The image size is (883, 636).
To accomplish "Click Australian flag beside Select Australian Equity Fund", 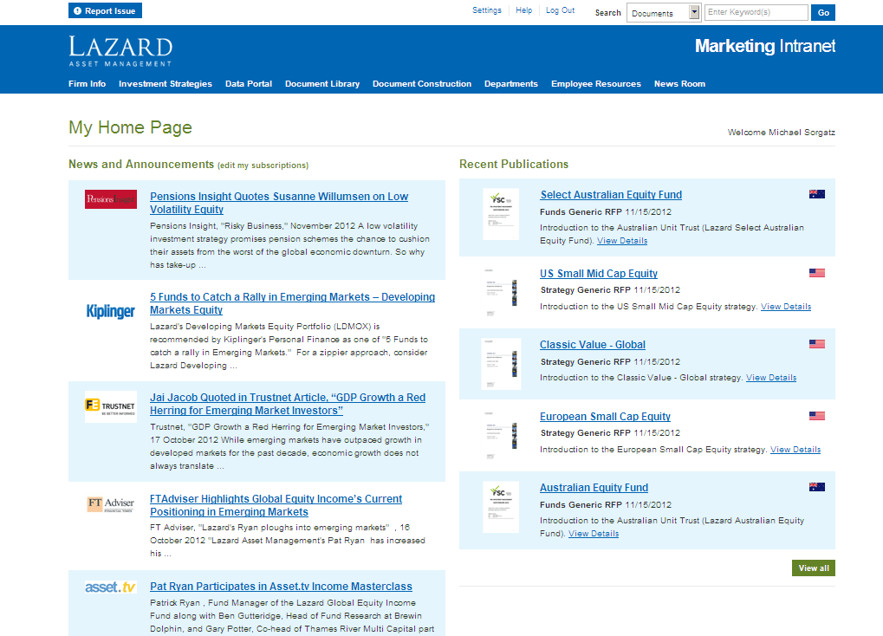I will 816,194.
